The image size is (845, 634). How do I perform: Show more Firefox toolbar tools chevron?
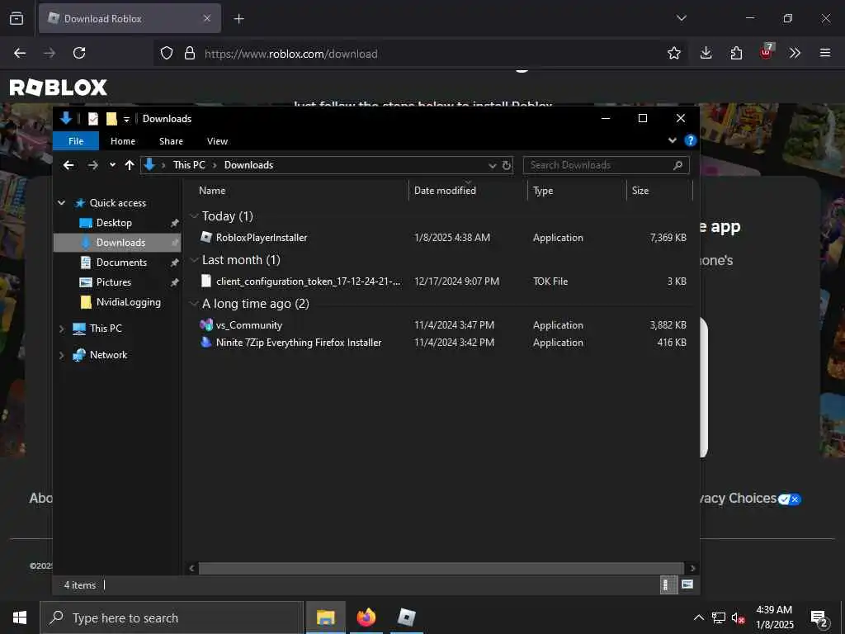point(795,53)
